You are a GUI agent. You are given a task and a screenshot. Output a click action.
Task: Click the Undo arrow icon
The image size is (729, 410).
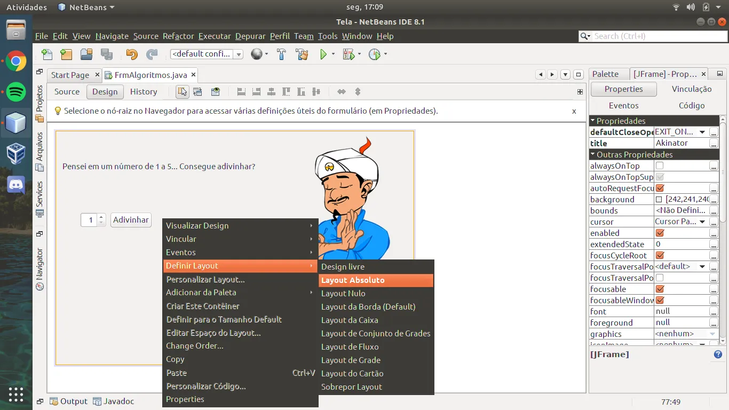click(131, 54)
